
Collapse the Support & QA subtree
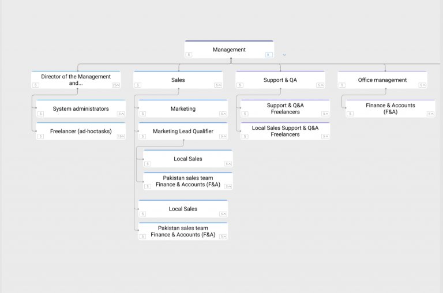point(320,85)
